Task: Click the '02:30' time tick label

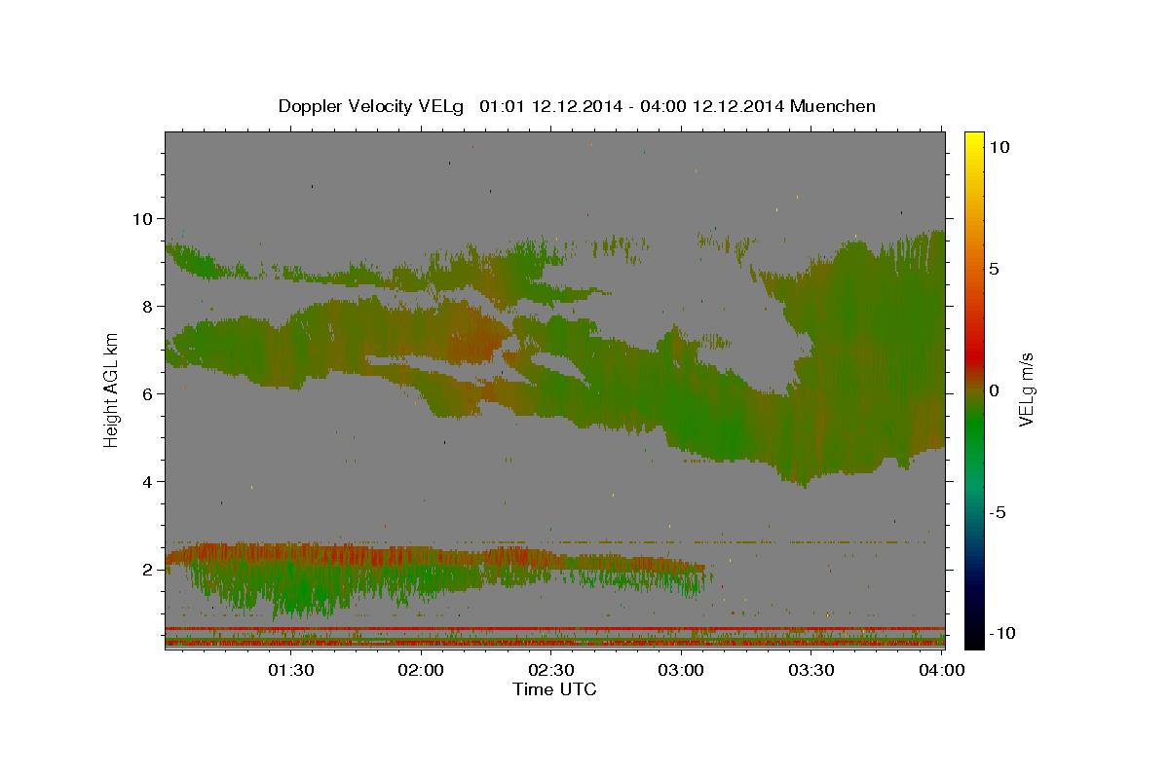Action: pyautogui.click(x=551, y=671)
